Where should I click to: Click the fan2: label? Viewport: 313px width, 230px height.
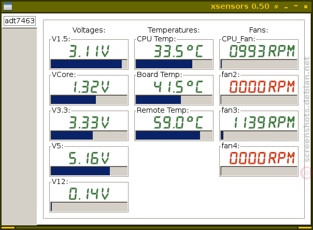click(x=231, y=74)
